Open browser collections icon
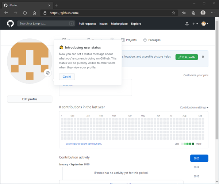The width and height of the screenshot is (219, 184). click(193, 13)
